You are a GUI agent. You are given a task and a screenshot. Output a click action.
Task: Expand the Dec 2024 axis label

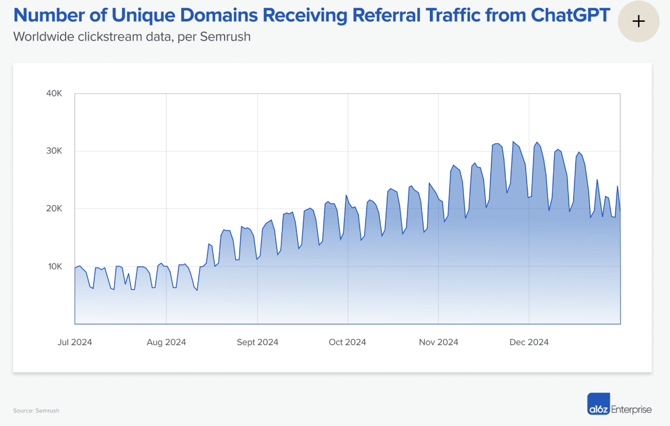pyautogui.click(x=529, y=342)
